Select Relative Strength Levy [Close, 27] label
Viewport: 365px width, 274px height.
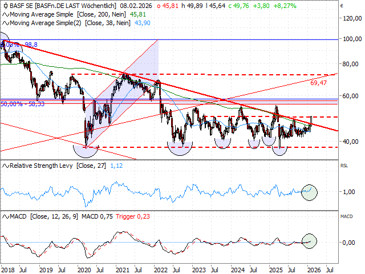click(58, 166)
